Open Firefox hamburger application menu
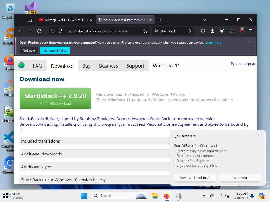The height and width of the screenshot is (202, 270). pos(250,31)
